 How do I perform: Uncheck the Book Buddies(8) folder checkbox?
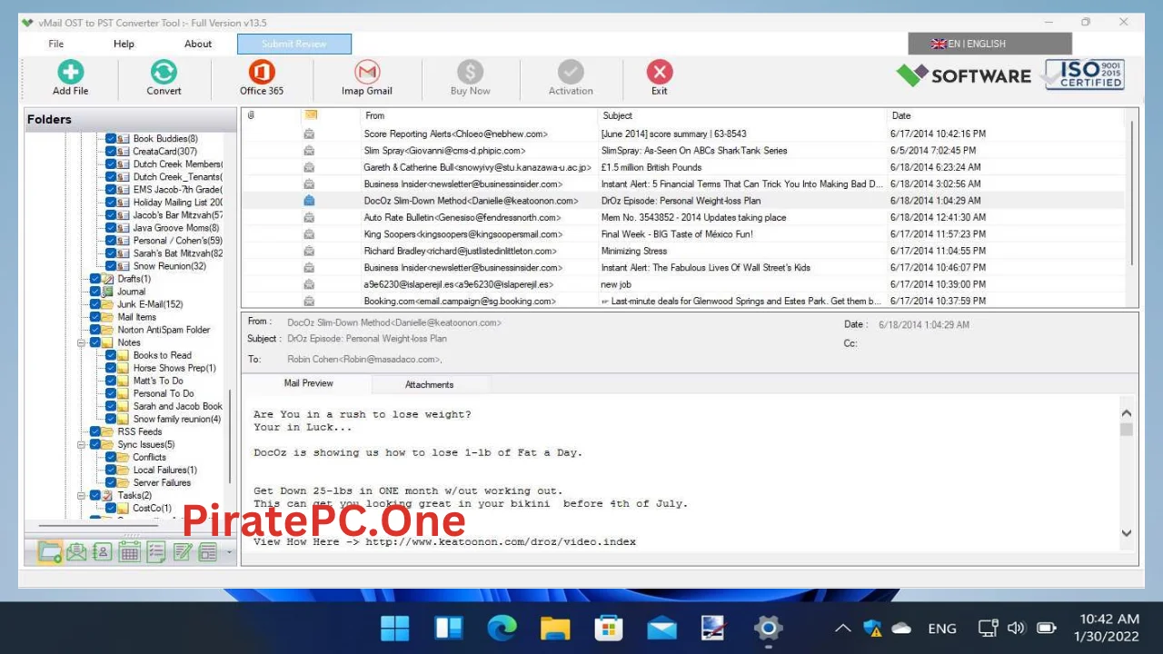(x=110, y=139)
